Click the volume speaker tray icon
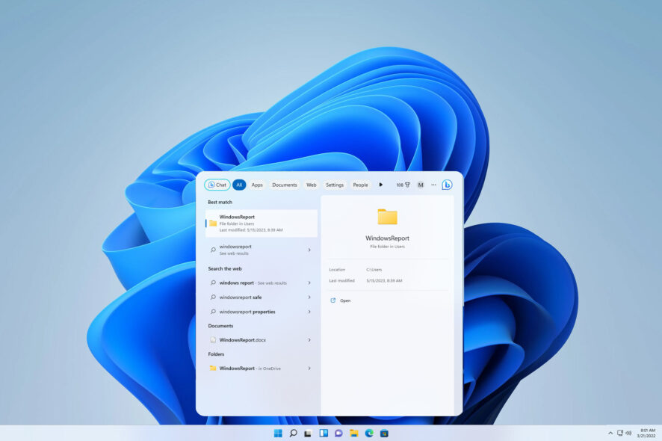The height and width of the screenshot is (441, 662). pyautogui.click(x=628, y=433)
